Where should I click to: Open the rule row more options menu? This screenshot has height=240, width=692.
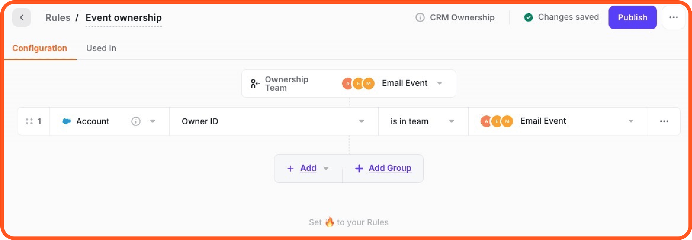664,121
